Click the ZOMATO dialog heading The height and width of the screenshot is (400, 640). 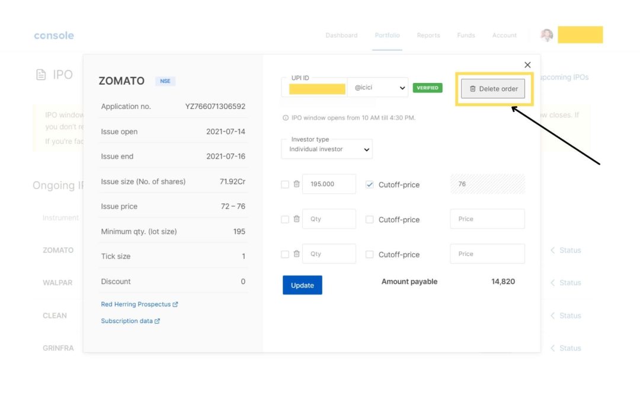click(x=121, y=81)
